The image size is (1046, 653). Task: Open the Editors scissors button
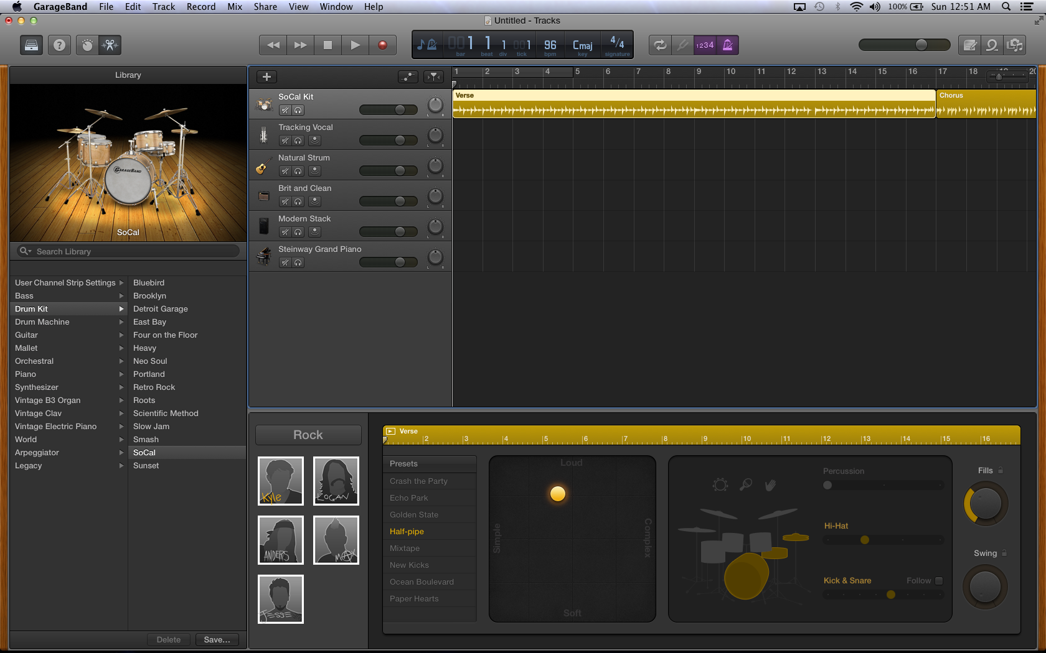click(110, 45)
